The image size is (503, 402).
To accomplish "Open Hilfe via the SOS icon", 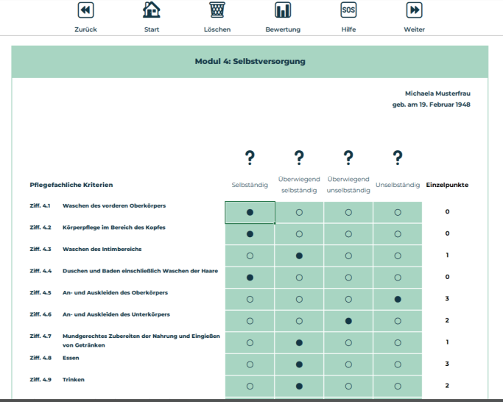I will (x=348, y=10).
